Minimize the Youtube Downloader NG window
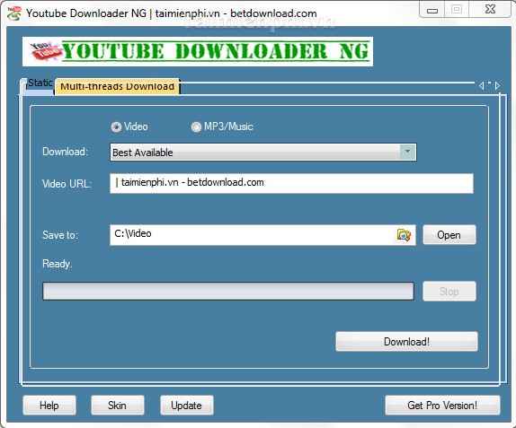 click(x=432, y=10)
